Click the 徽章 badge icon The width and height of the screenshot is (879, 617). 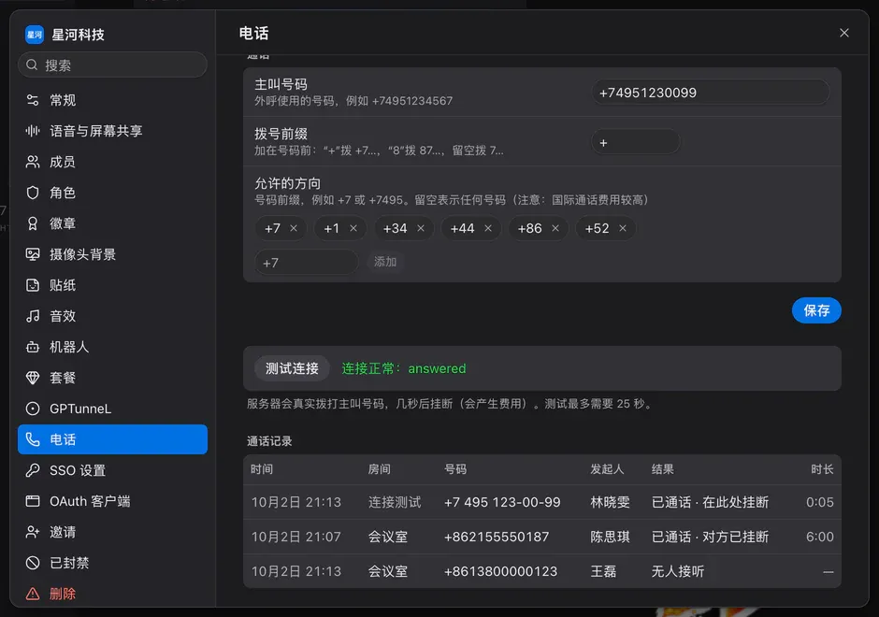pos(33,223)
